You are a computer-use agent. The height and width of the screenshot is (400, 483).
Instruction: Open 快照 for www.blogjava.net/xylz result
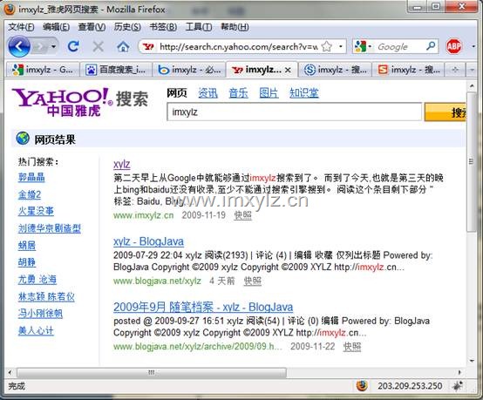point(253,281)
